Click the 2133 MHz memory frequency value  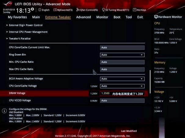(159, 72)
